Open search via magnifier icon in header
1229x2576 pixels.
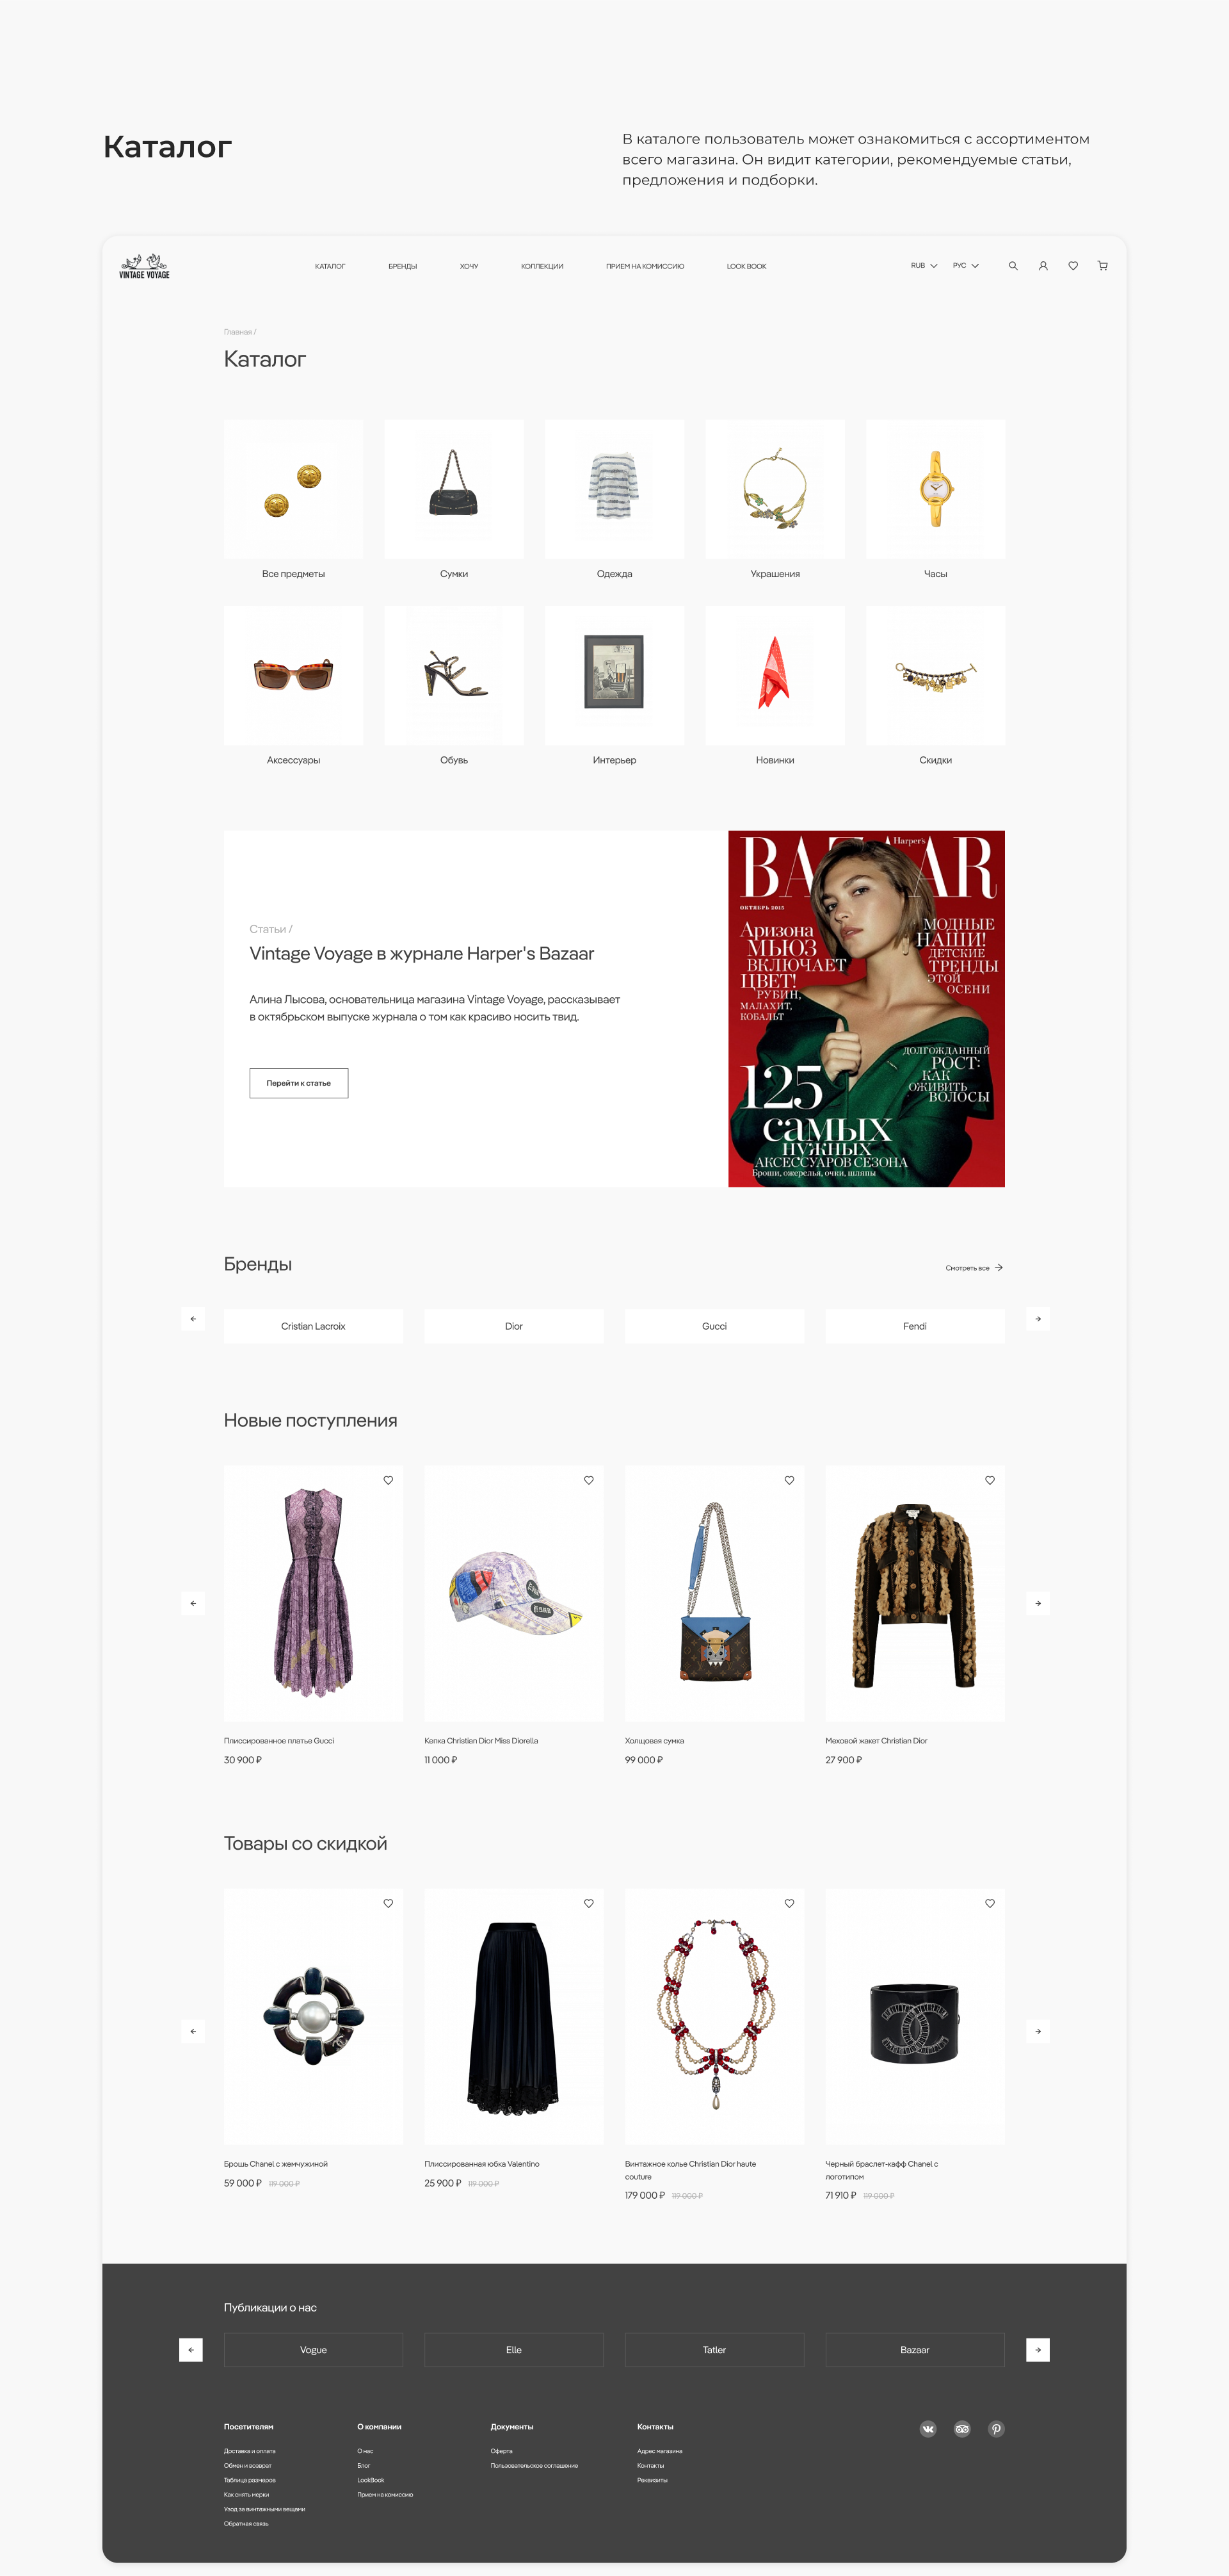click(x=1013, y=266)
